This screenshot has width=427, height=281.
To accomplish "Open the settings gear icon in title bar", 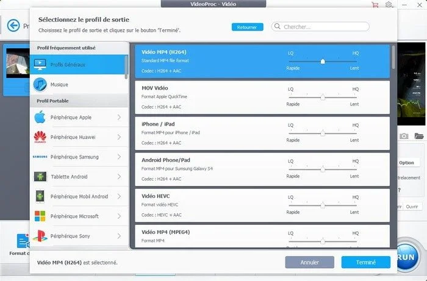I will 389,5.
